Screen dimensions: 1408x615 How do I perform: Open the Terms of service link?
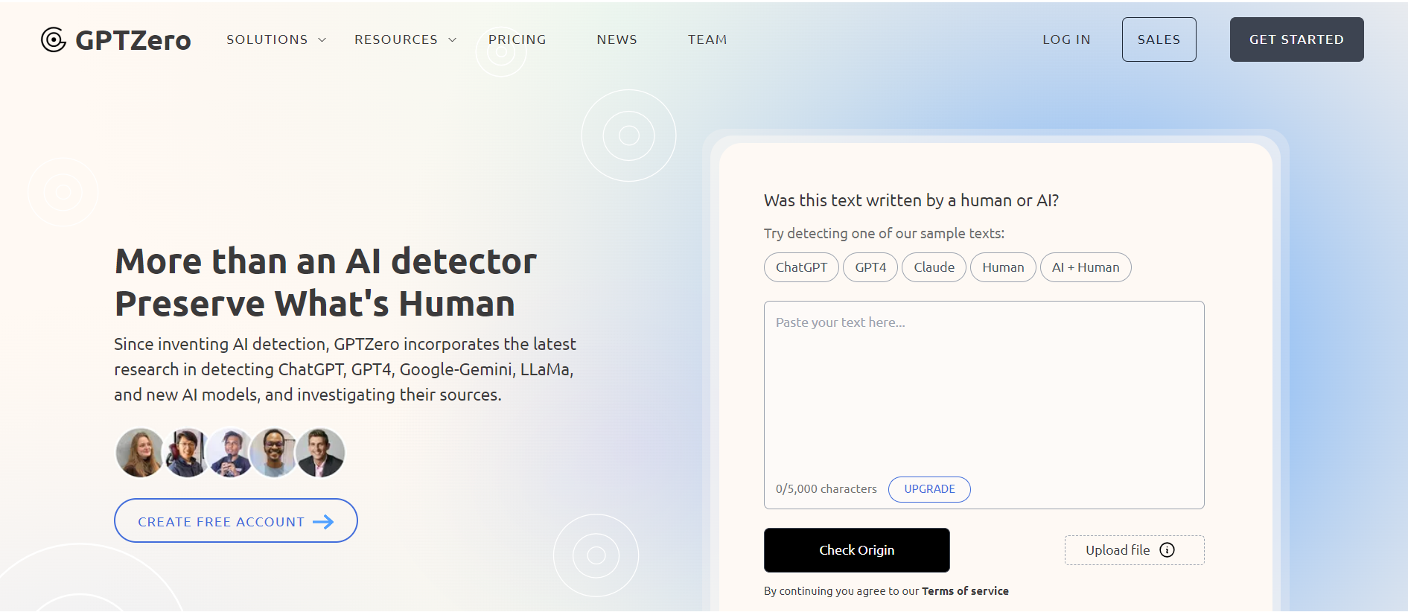(965, 591)
